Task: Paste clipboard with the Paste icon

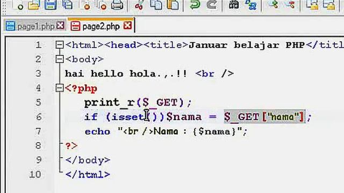Action: pyautogui.click(x=173, y=4)
